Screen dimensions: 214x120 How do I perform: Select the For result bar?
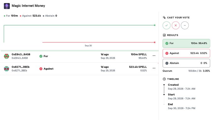(x=186, y=43)
